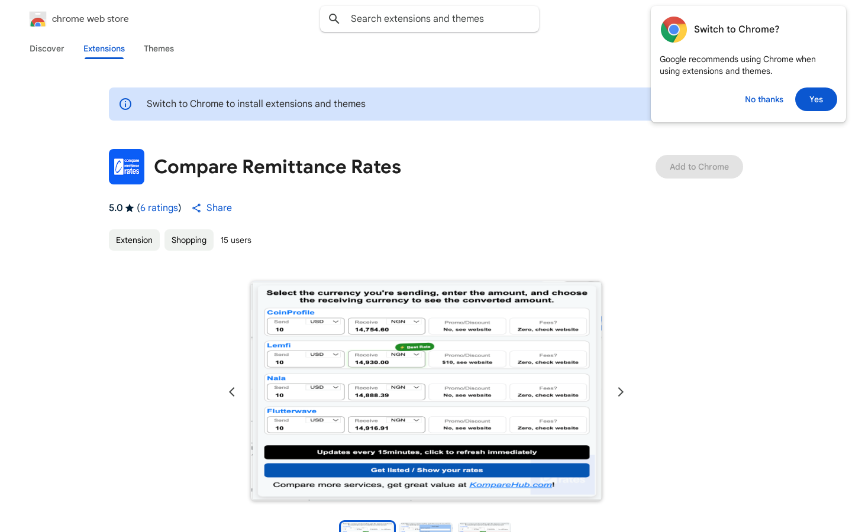Click the 15 users text

click(236, 240)
